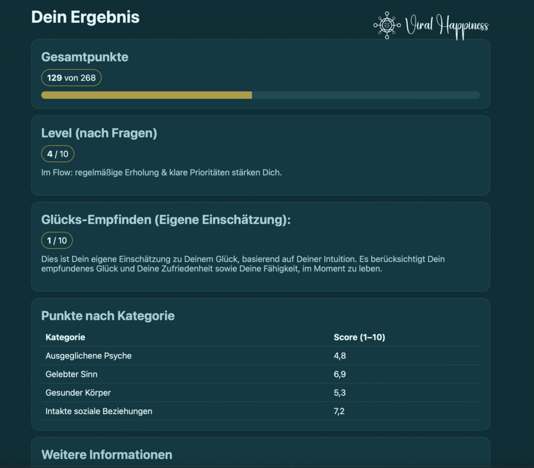Click the Glücks-Empfinden (Eigene Einschätzung) heading
Viewport: 534px width, 468px height.
pos(166,220)
